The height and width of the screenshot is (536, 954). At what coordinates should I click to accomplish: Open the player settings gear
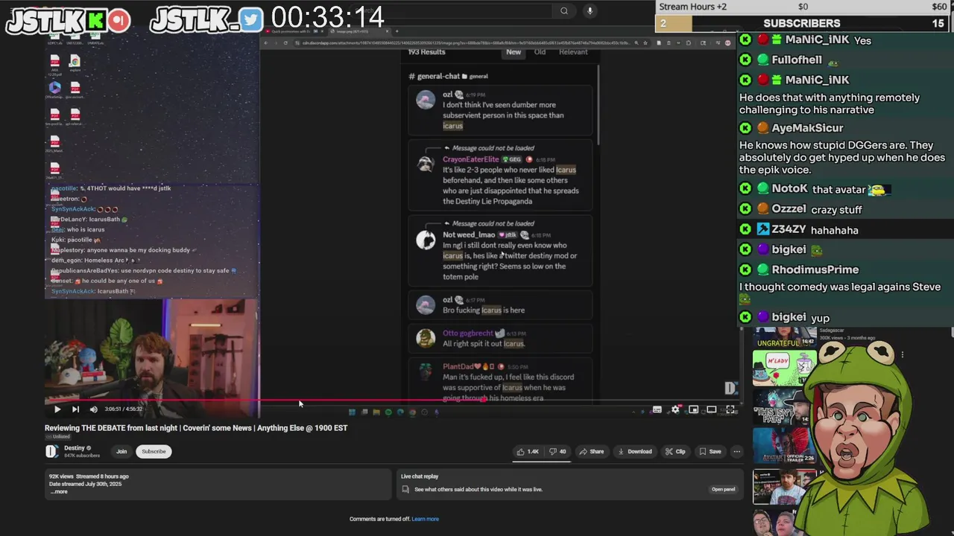(675, 409)
